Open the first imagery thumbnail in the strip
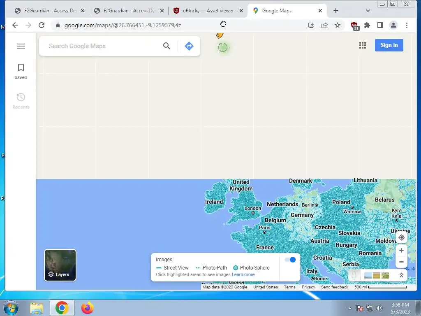 (x=368, y=275)
